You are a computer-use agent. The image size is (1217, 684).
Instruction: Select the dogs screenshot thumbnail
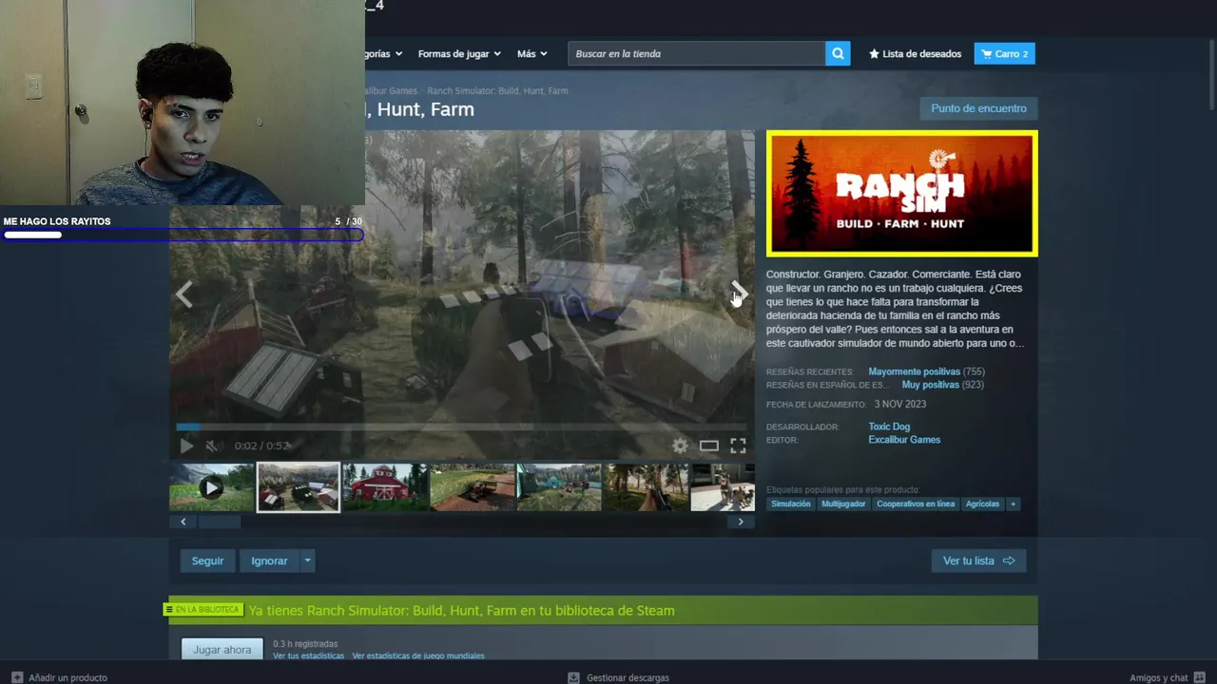tap(723, 487)
